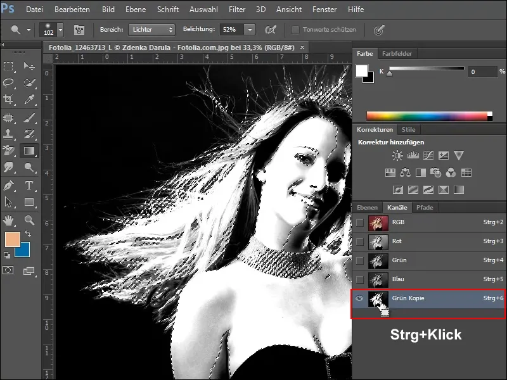
Task: Select the Eraser tool
Action: [8, 151]
